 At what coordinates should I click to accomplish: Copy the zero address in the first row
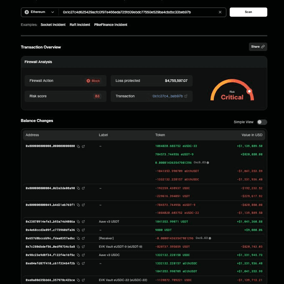point(78,146)
